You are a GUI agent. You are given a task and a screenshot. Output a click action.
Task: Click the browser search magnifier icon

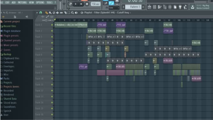pos(7,13)
